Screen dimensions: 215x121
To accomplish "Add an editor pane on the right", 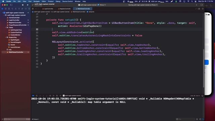I will coord(203,9).
